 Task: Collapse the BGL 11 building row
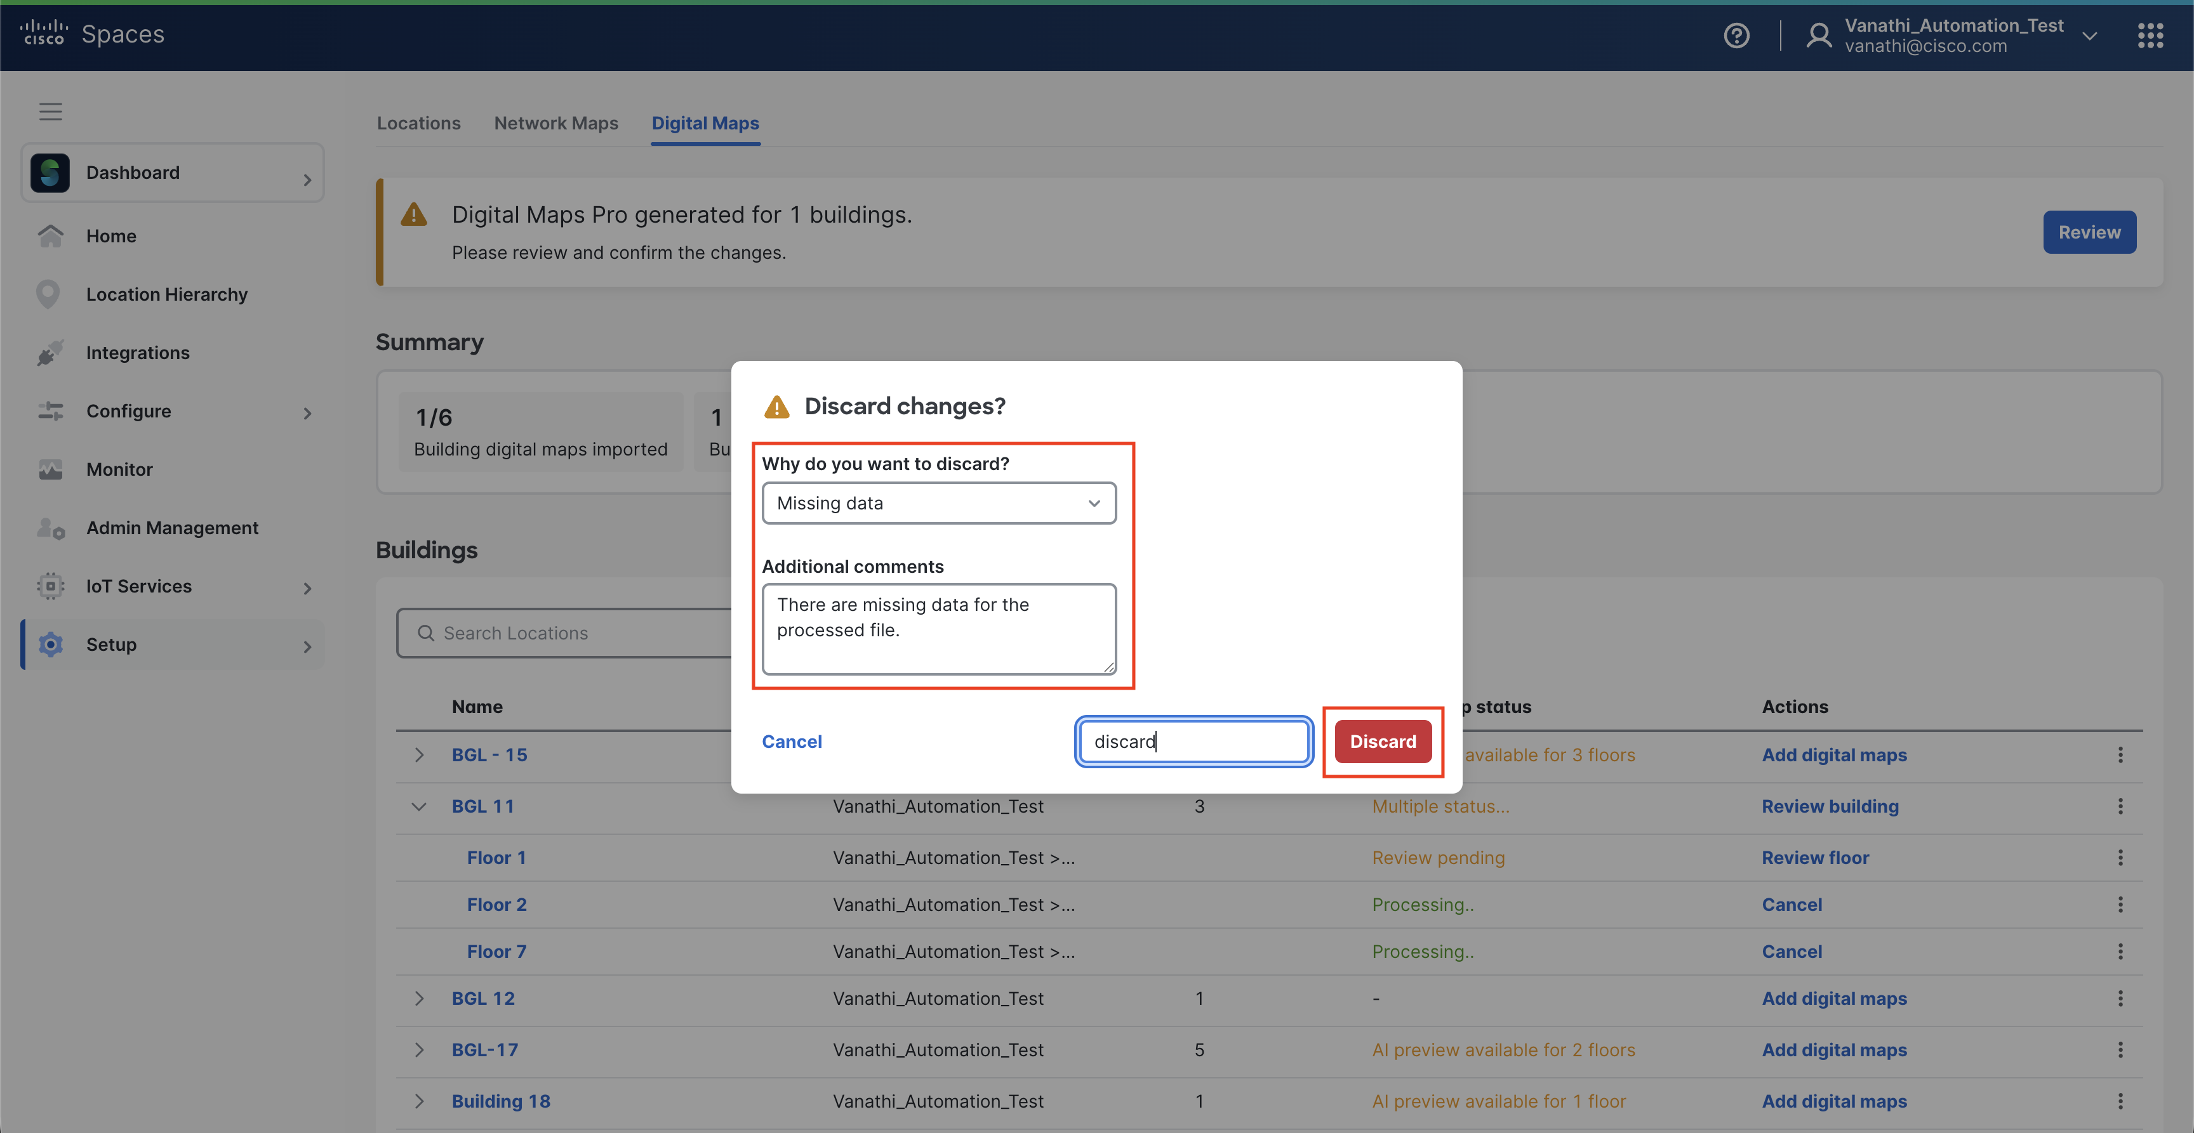pos(419,806)
